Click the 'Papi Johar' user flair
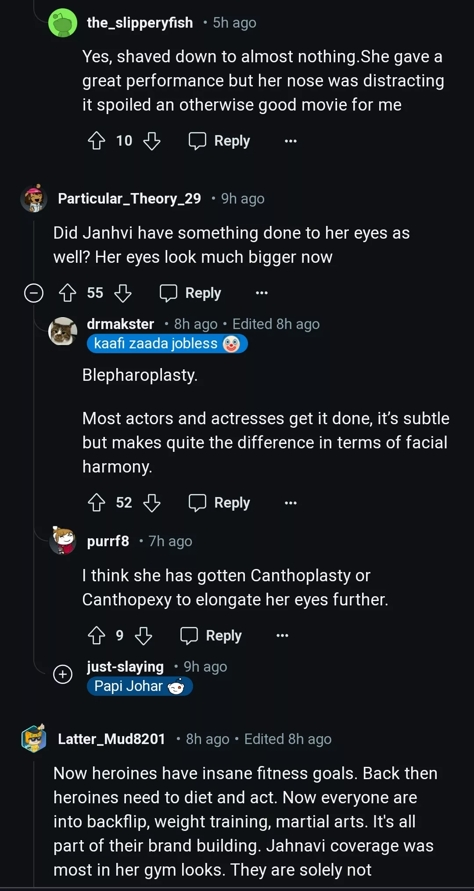 (140, 686)
